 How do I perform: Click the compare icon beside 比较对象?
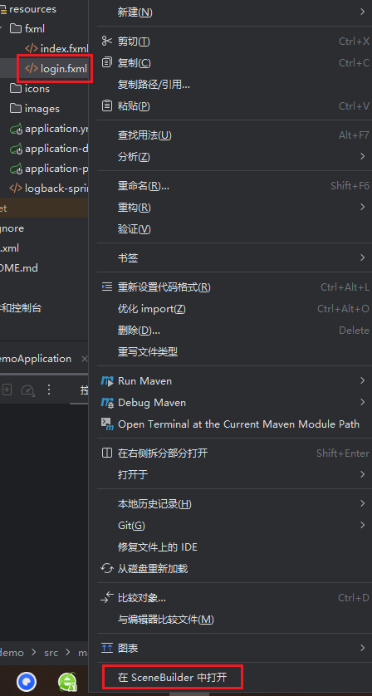coord(107,597)
